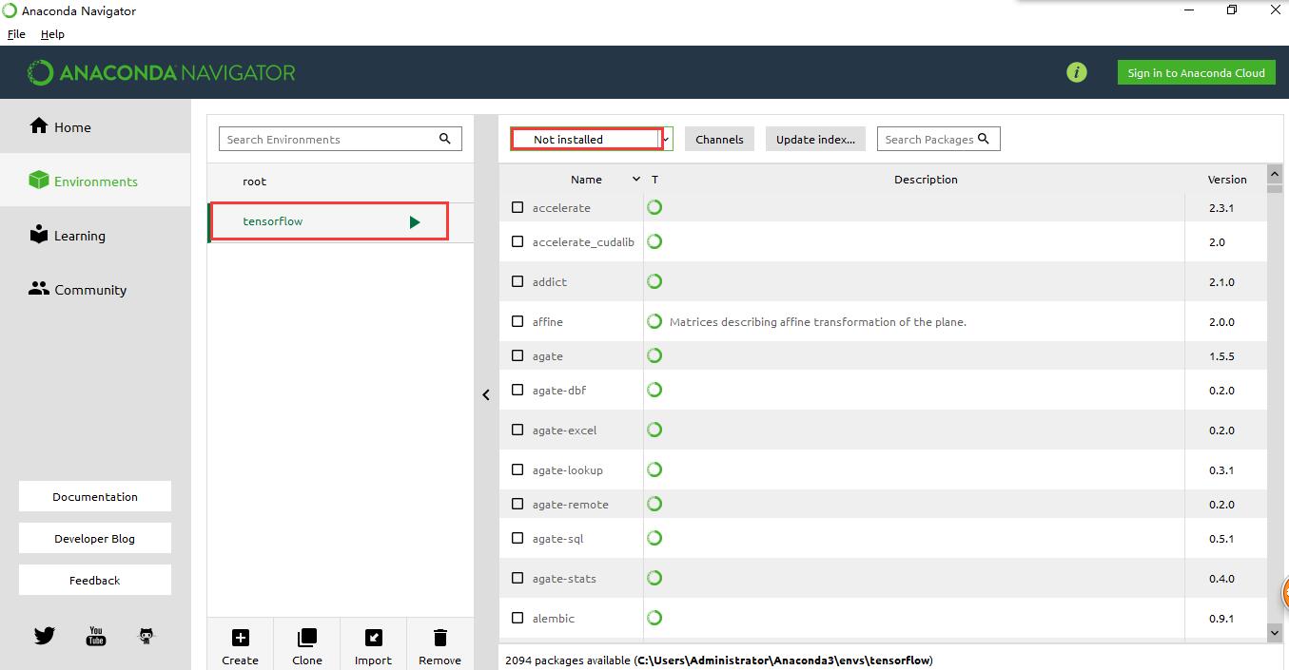Viewport: 1289px width, 670px height.
Task: Check the agate-stats package checkbox
Action: 518,578
